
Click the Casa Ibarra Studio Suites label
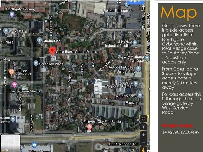point(76,52)
